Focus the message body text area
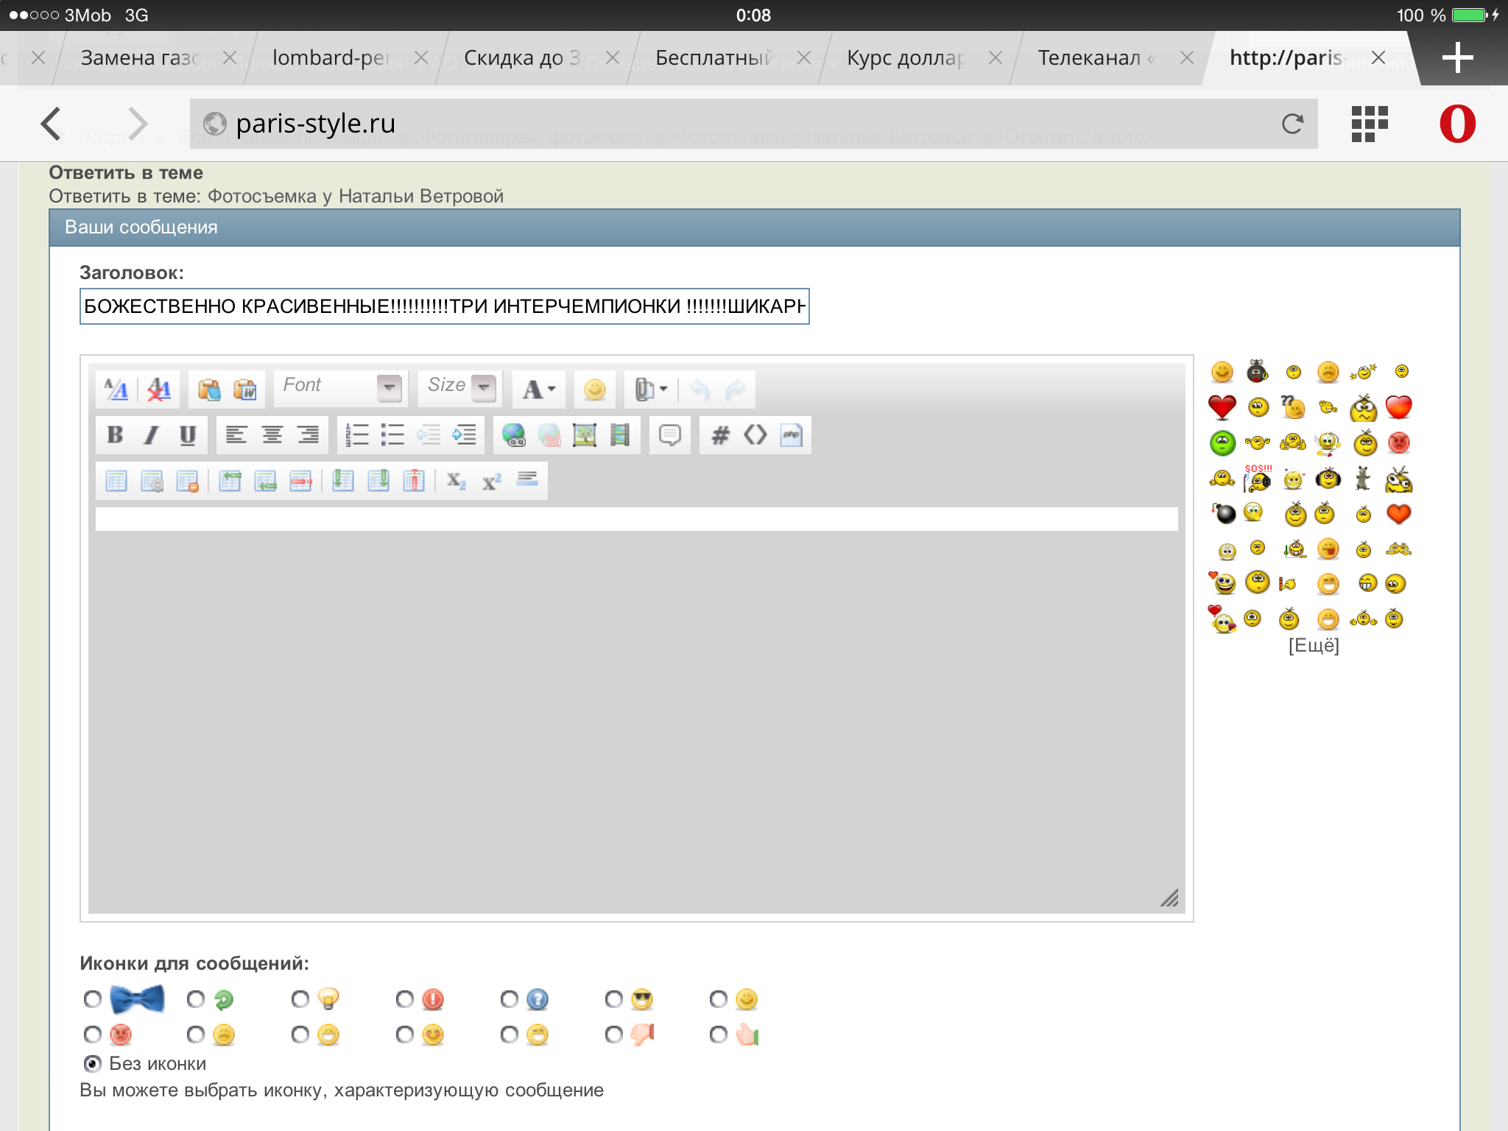The height and width of the screenshot is (1131, 1508). pos(636,519)
